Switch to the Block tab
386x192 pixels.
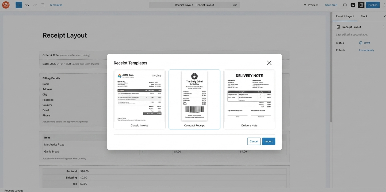pos(364,16)
